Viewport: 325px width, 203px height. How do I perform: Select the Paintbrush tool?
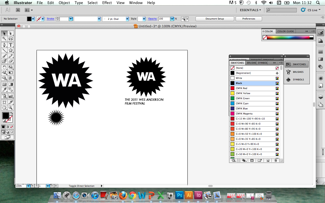point(4,56)
